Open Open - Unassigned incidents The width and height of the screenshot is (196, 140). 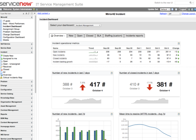coord(11,64)
